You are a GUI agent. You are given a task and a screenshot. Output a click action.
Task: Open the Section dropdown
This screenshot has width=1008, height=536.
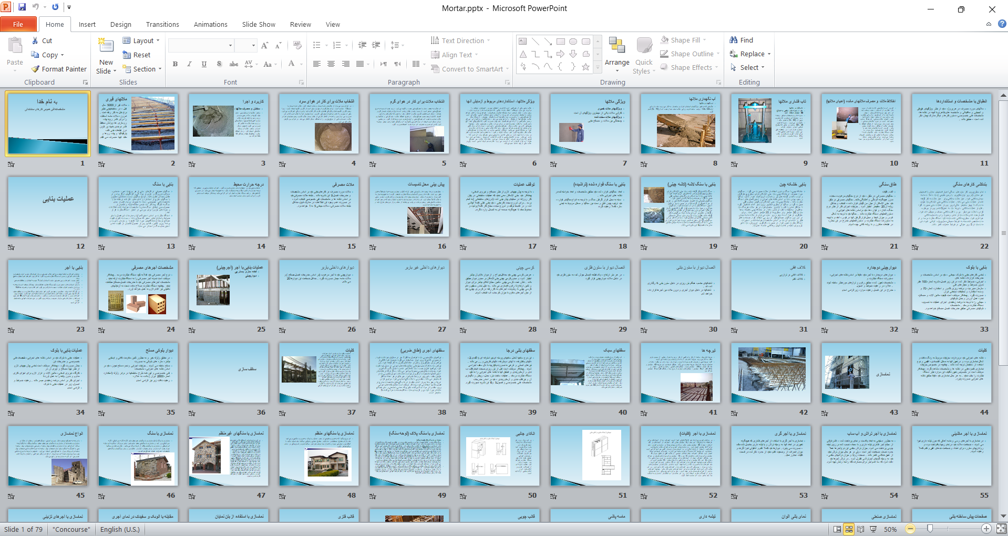click(x=142, y=69)
